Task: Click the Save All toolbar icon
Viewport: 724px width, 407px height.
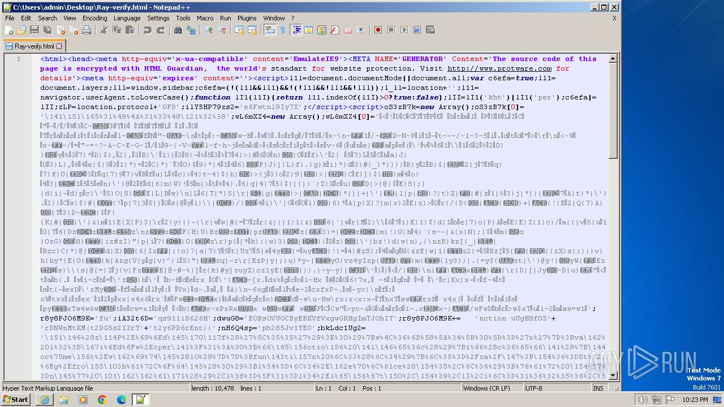Action: (x=46, y=30)
